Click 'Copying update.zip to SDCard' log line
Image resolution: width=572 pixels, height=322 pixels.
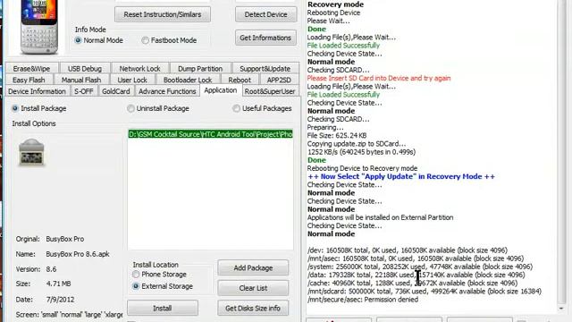click(357, 143)
